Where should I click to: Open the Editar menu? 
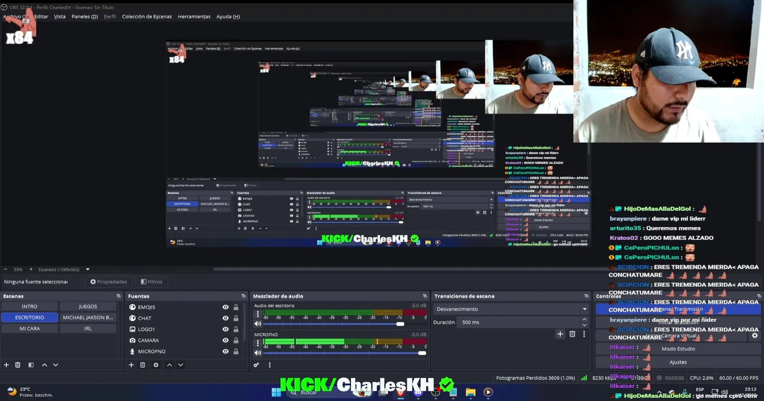(x=41, y=17)
